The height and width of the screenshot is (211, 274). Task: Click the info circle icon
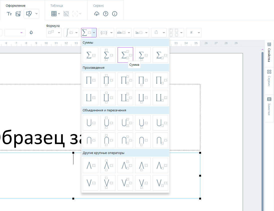pos(115,14)
